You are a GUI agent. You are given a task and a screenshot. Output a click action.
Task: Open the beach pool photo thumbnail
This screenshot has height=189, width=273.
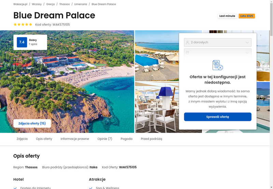tap(157, 56)
